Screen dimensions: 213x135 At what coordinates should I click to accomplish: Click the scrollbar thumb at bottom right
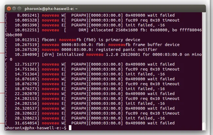tap(204, 126)
